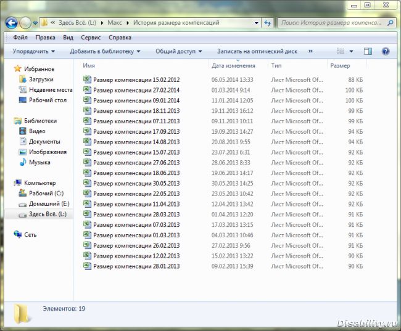Screen dimensions: 401x331
Task: Click Здесь Всё. (L:) in address breadcrumb
Action: [78, 23]
